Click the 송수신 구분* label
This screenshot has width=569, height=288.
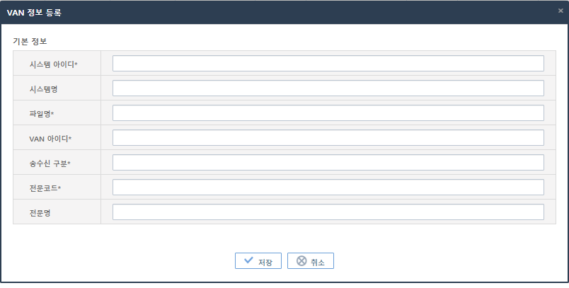(x=51, y=163)
